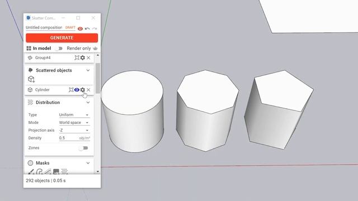Open Cylinder settings gear

tap(83, 90)
